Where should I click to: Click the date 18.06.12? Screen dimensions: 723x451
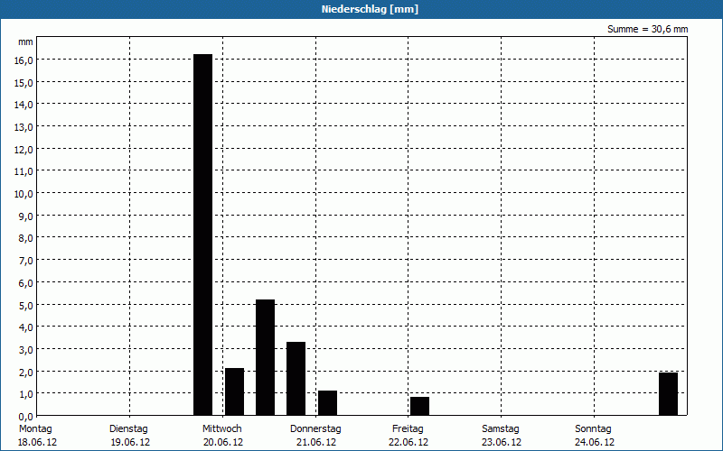(37, 442)
